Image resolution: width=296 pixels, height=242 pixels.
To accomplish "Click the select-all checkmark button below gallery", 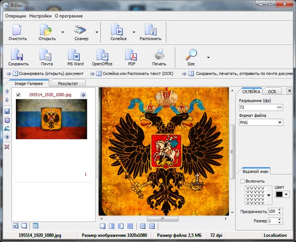I will [16, 226].
